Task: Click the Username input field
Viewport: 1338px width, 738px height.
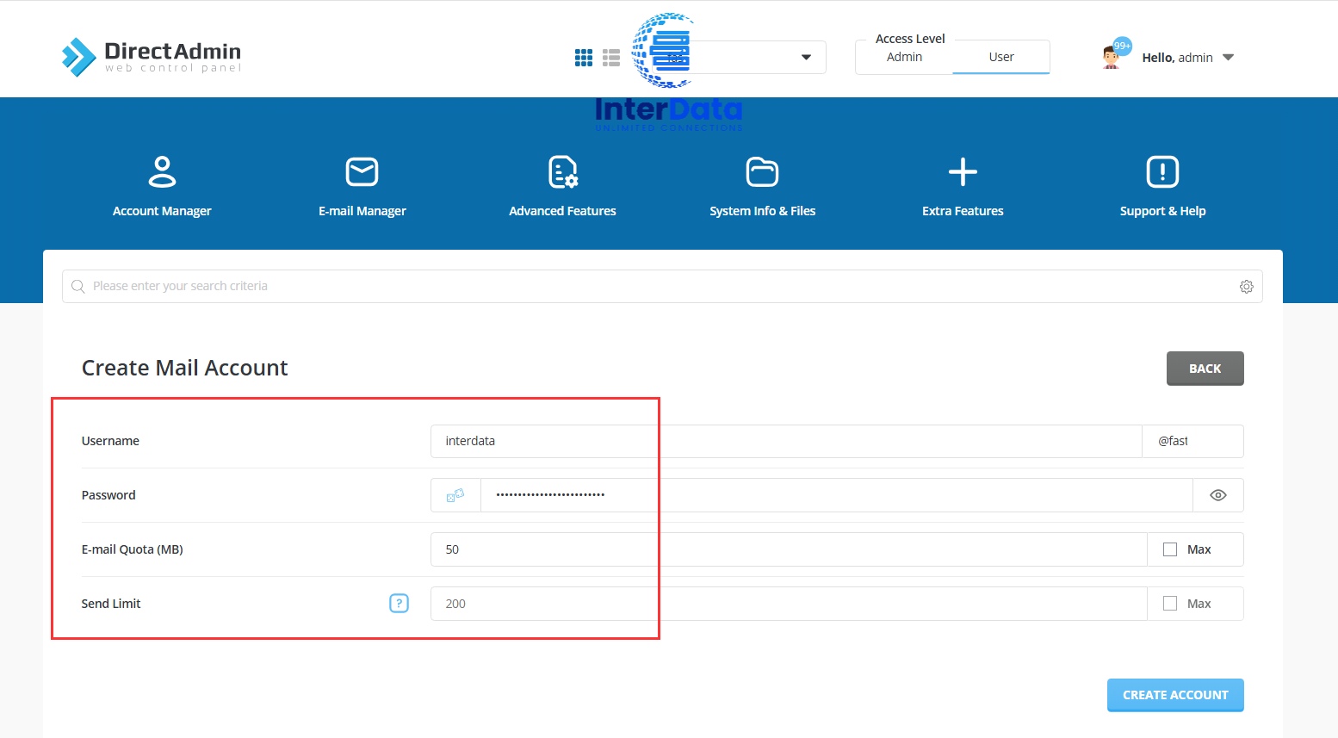Action: tap(786, 441)
